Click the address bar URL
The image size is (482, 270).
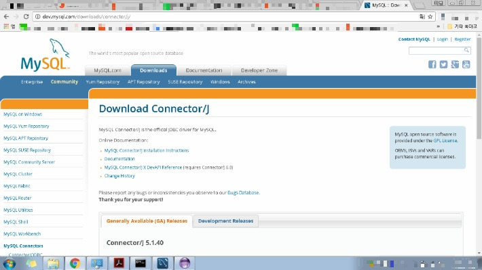coord(86,16)
